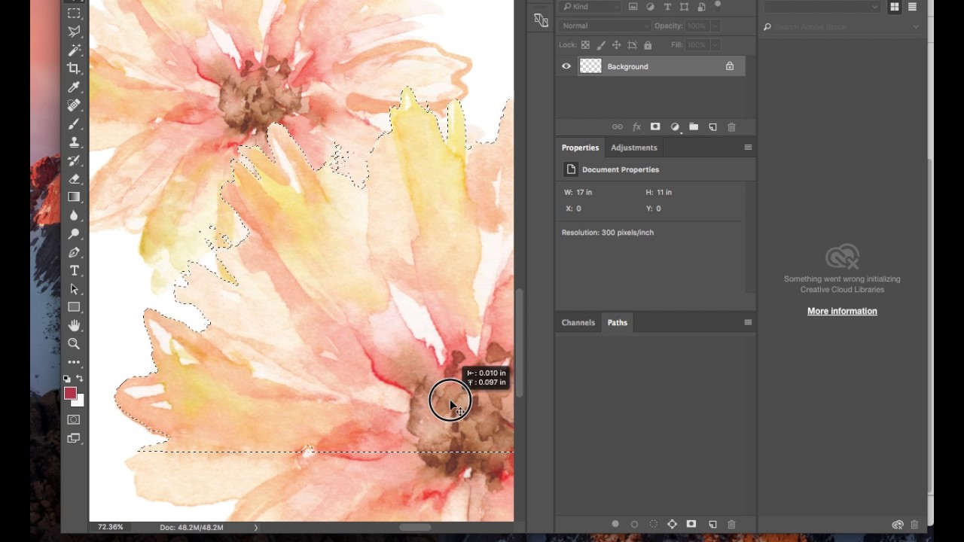Select the Rectangle shape tool
Image resolution: width=964 pixels, height=542 pixels.
point(74,307)
